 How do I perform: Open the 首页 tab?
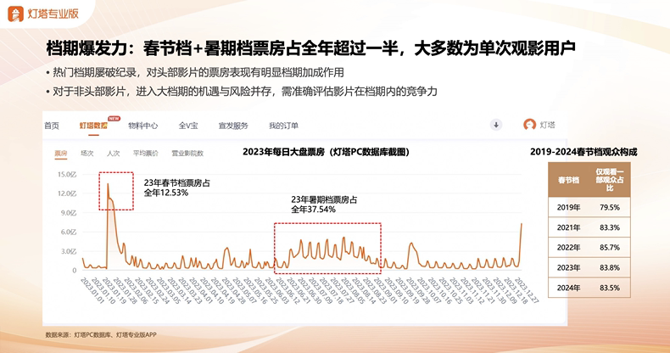pyautogui.click(x=53, y=126)
